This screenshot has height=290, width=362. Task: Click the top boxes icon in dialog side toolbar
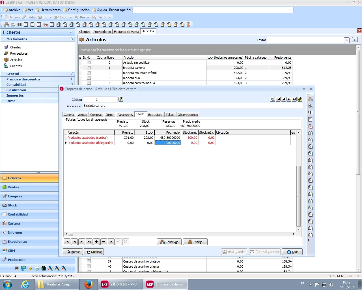click(x=310, y=99)
